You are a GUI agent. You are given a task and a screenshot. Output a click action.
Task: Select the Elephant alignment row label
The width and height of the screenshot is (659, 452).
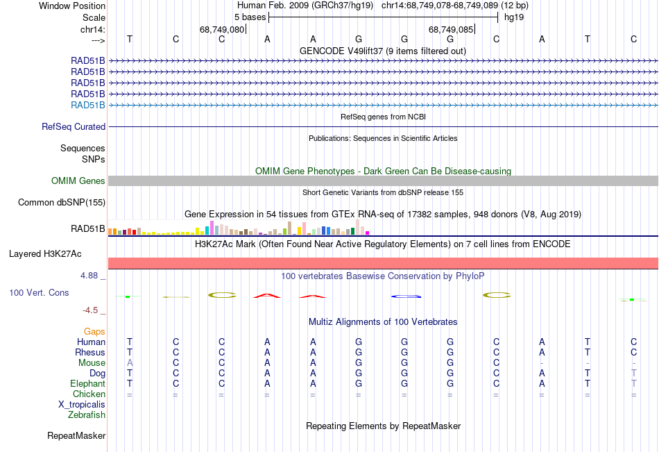tap(88, 383)
